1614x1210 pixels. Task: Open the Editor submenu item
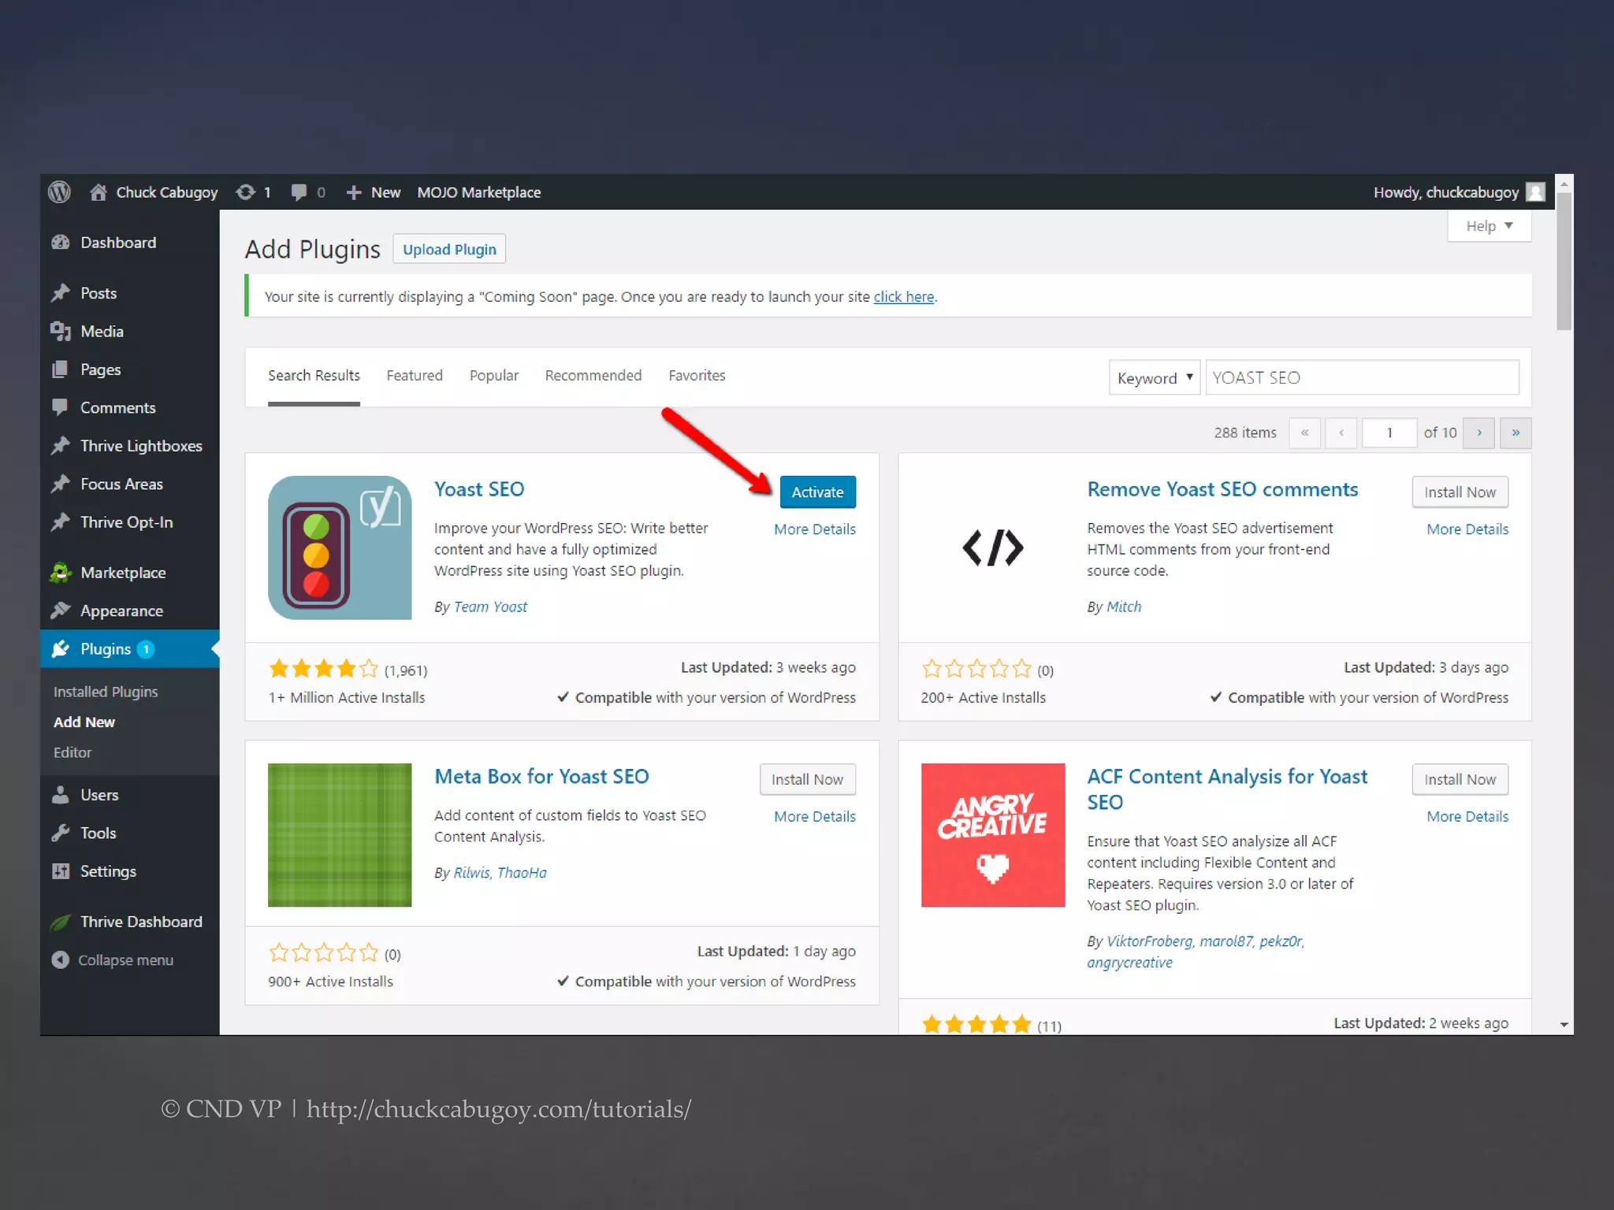(73, 752)
